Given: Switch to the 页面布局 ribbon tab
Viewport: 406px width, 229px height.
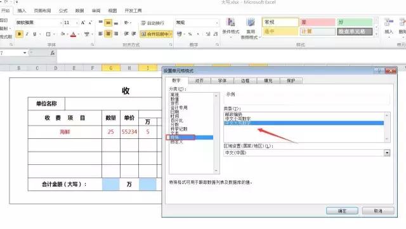Looking at the screenshot, I should point(43,11).
